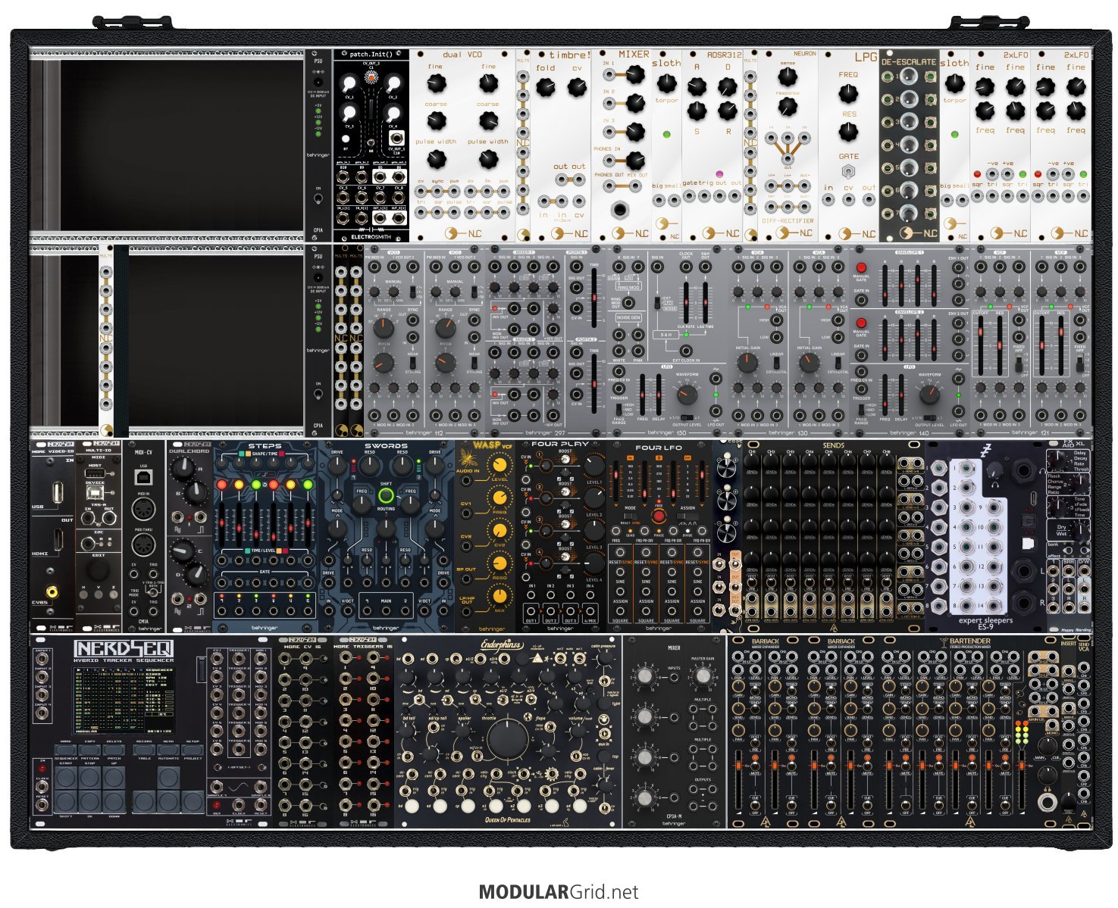Image resolution: width=1118 pixels, height=908 pixels.
Task: Click the expert sleepers ES-9 label
Action: [985, 624]
